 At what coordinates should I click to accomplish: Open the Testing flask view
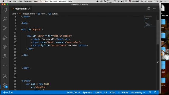[5, 56]
